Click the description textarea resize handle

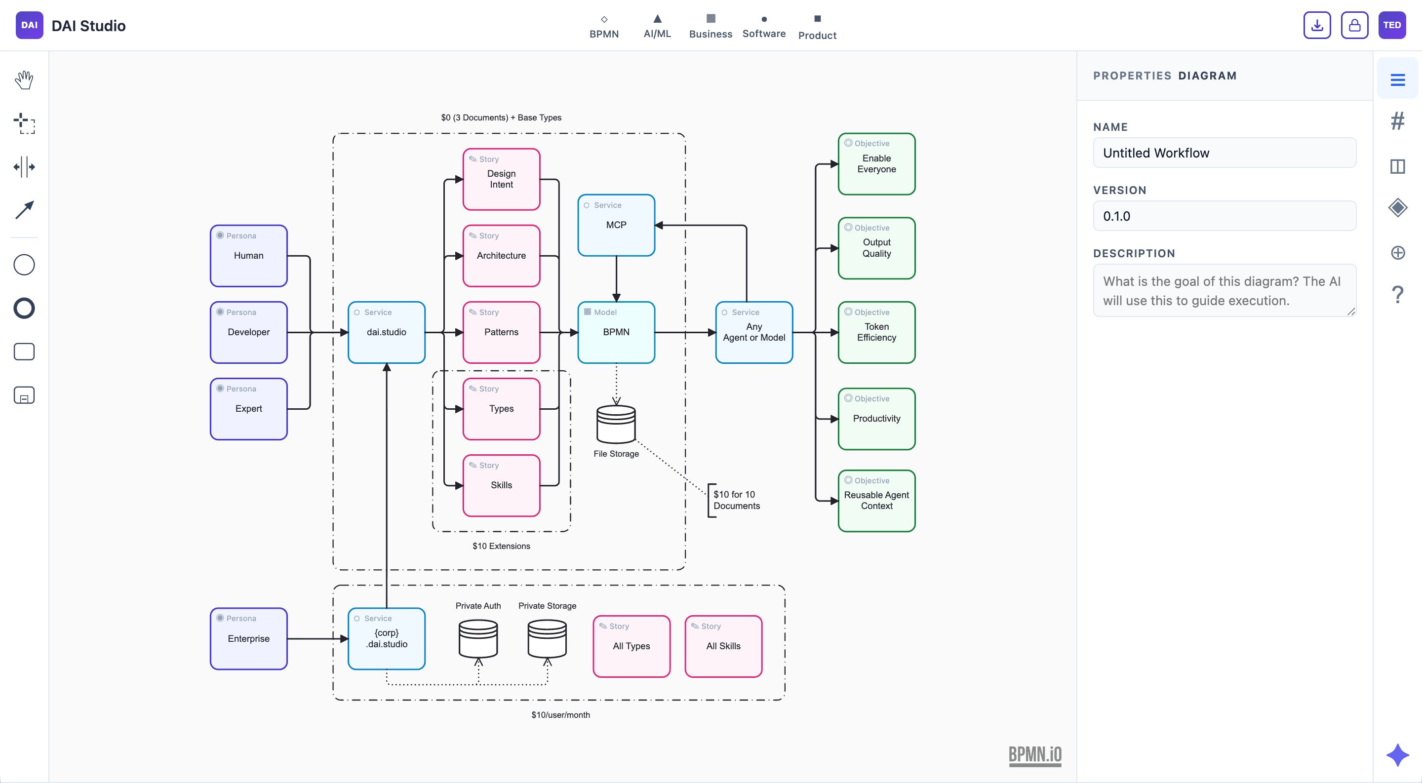[1351, 312]
